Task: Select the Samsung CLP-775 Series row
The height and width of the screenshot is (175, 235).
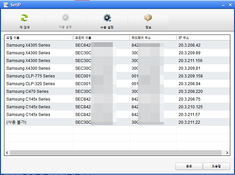Action: [x=117, y=76]
